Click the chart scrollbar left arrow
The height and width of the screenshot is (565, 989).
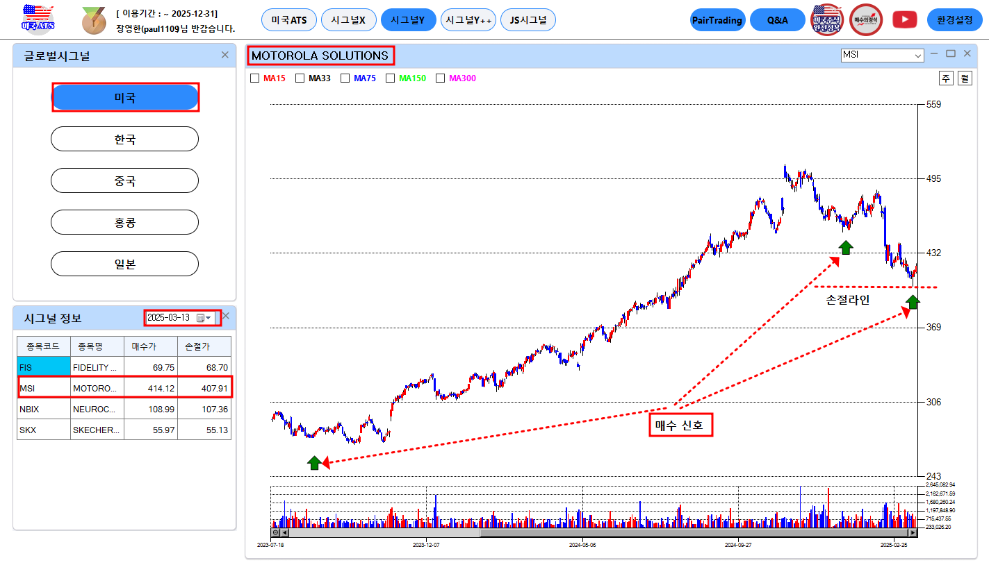coord(284,533)
